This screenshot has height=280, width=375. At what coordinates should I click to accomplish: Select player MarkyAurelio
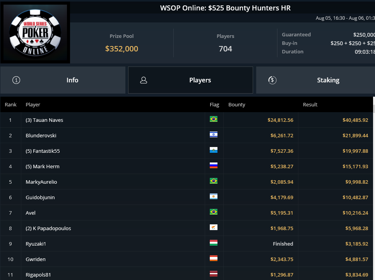click(x=41, y=182)
